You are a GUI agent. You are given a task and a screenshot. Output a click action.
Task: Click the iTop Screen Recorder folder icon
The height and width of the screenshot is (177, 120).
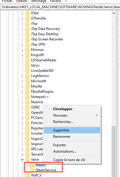(27, 39)
